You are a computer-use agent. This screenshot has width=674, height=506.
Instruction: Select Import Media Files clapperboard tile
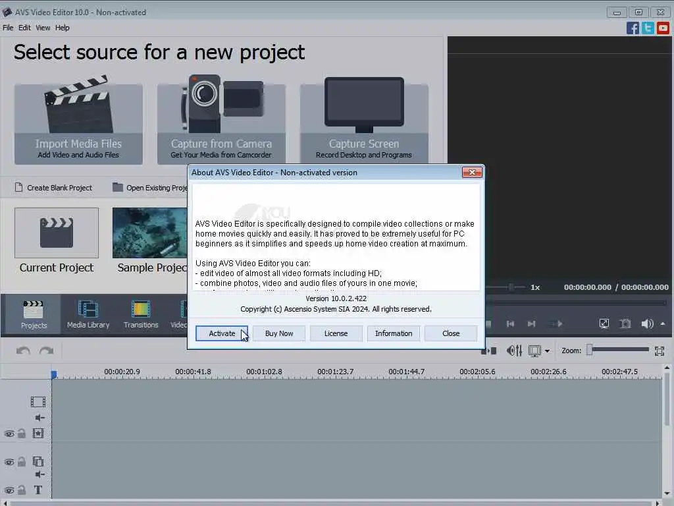(79, 120)
